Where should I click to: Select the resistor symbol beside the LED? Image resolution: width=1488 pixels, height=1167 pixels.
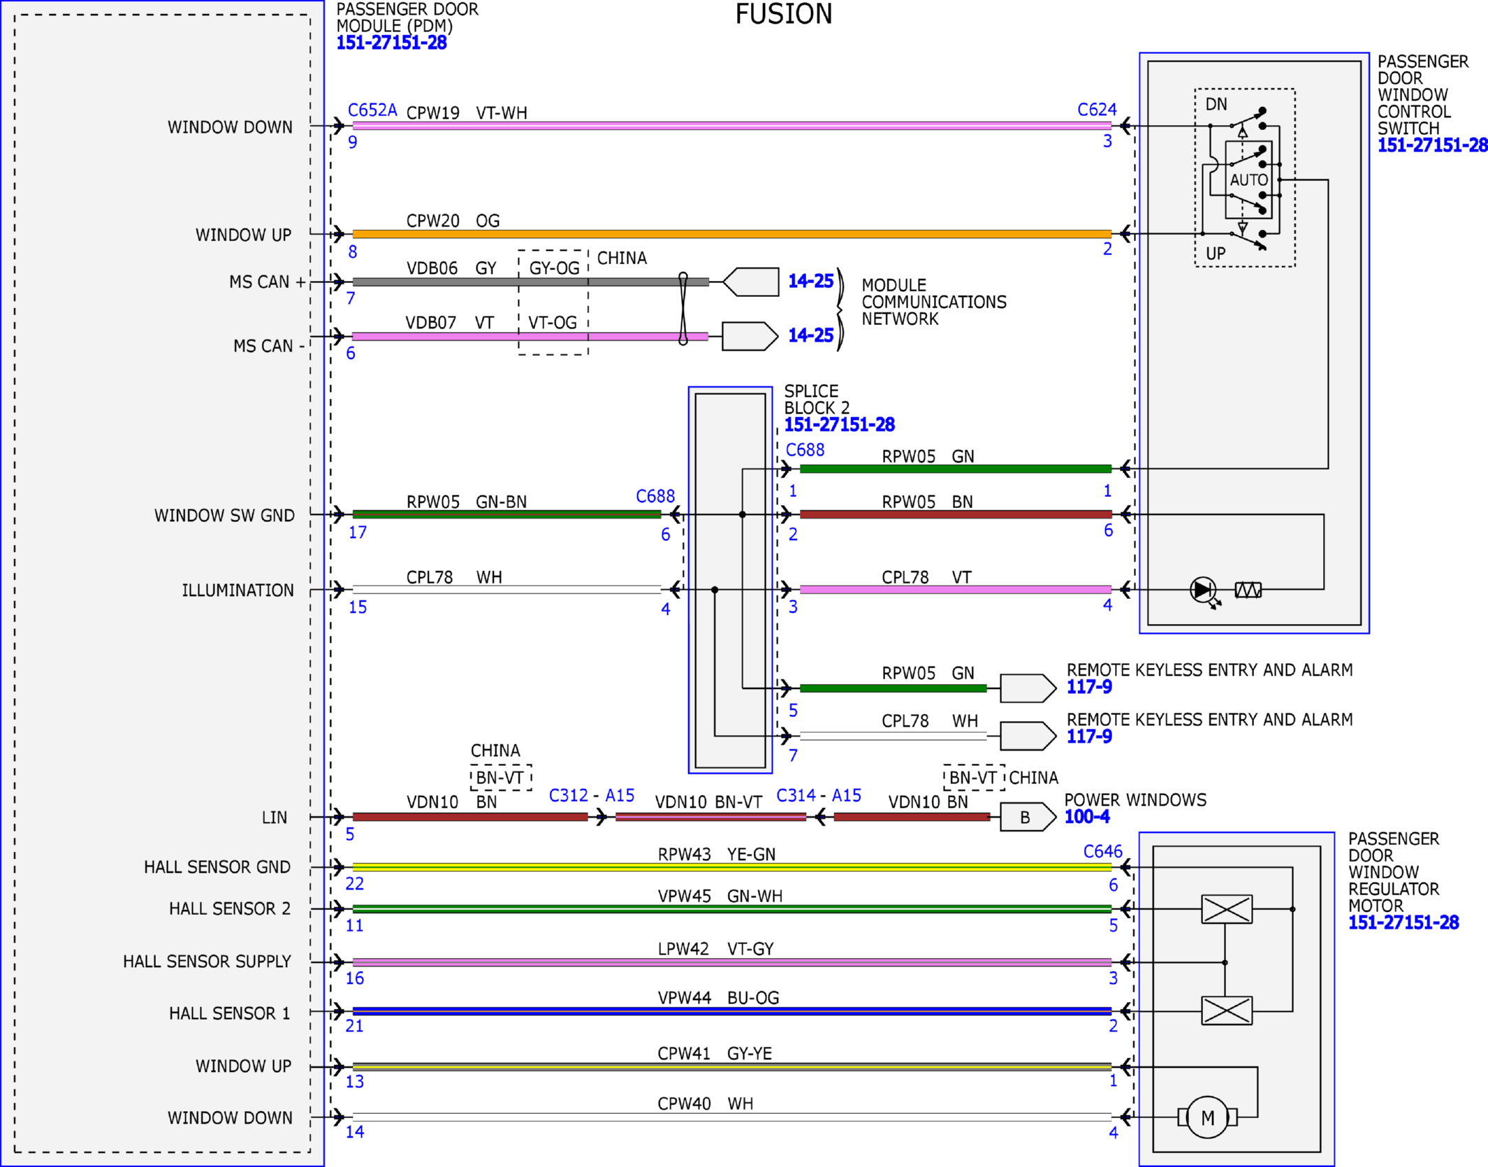(1248, 590)
